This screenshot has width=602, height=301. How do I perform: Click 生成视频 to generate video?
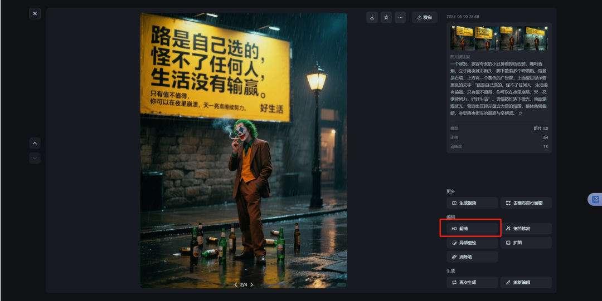pyautogui.click(x=472, y=203)
